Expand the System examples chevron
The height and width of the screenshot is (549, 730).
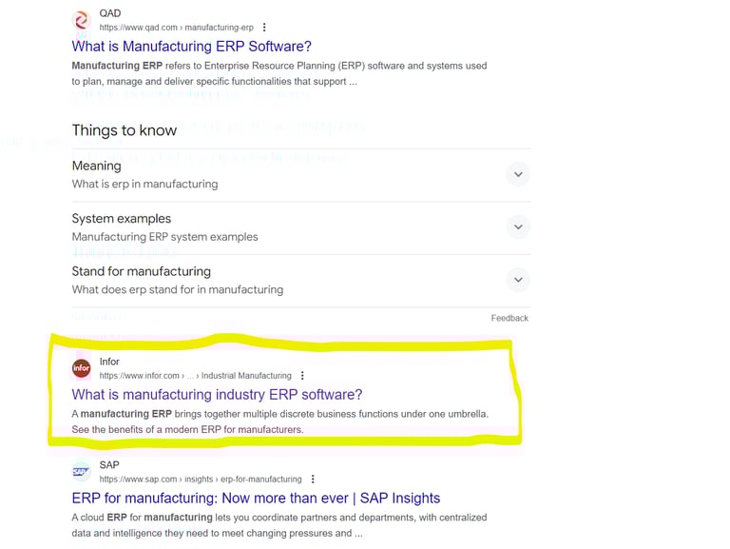[x=517, y=227]
